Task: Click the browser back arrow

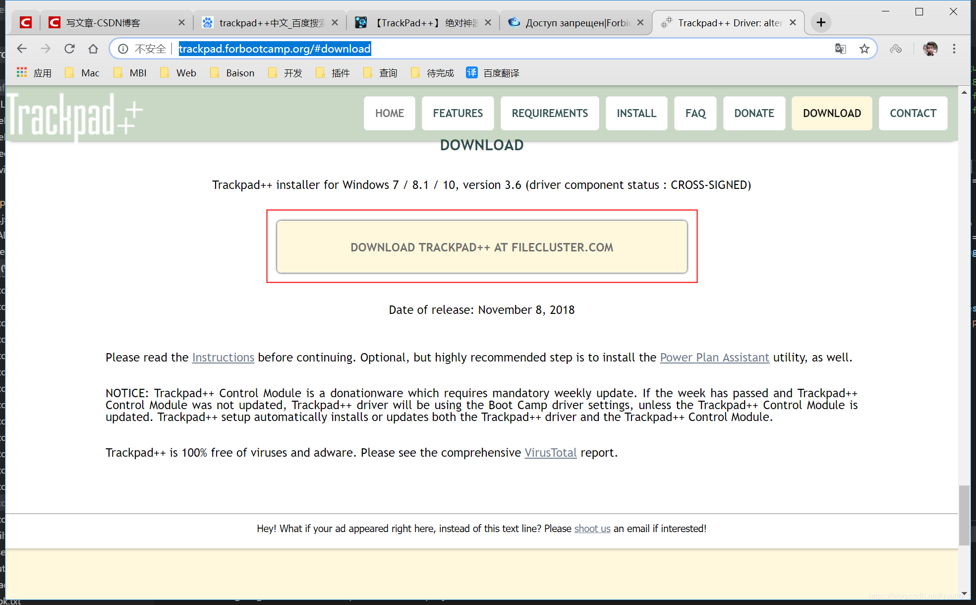Action: [x=21, y=49]
